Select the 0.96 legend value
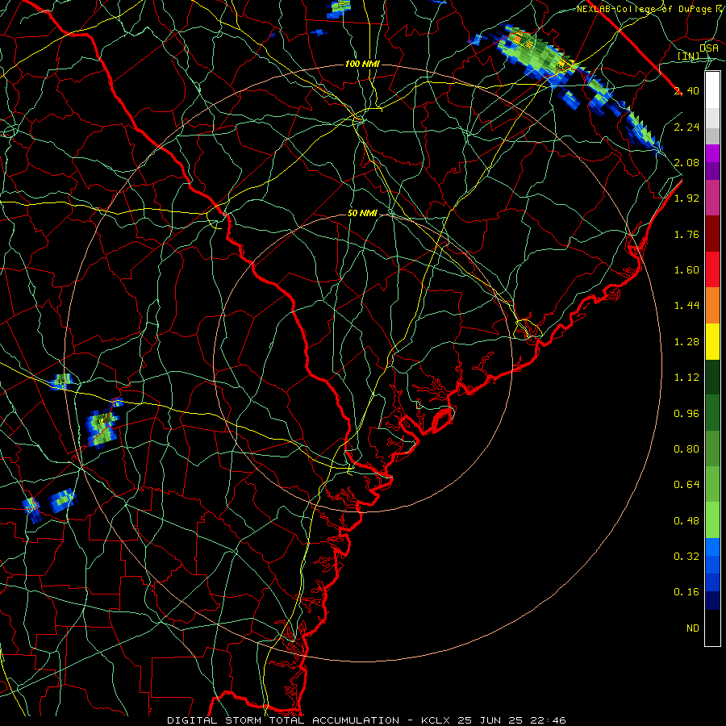726x726 pixels. tap(686, 414)
